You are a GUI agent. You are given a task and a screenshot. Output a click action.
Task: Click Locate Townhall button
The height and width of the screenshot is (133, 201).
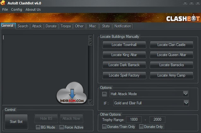[124, 45]
